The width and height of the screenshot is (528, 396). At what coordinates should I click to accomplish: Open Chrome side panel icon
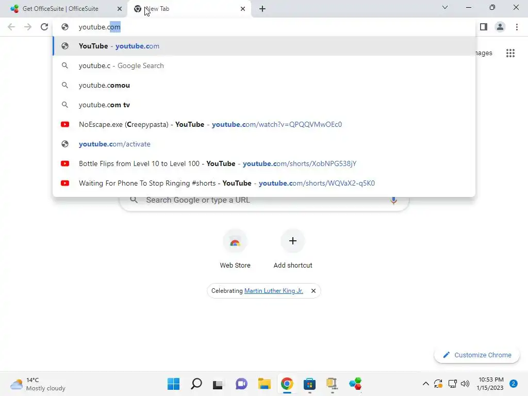click(484, 27)
